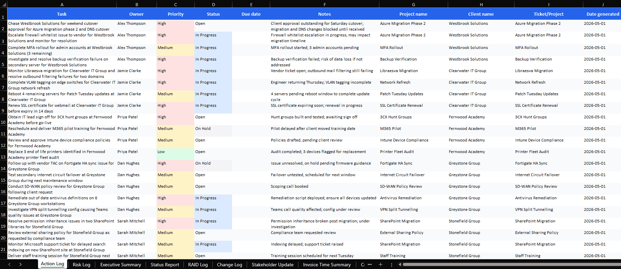The image size is (621, 269).
Task: Click the Priority header cell
Action: click(x=176, y=14)
